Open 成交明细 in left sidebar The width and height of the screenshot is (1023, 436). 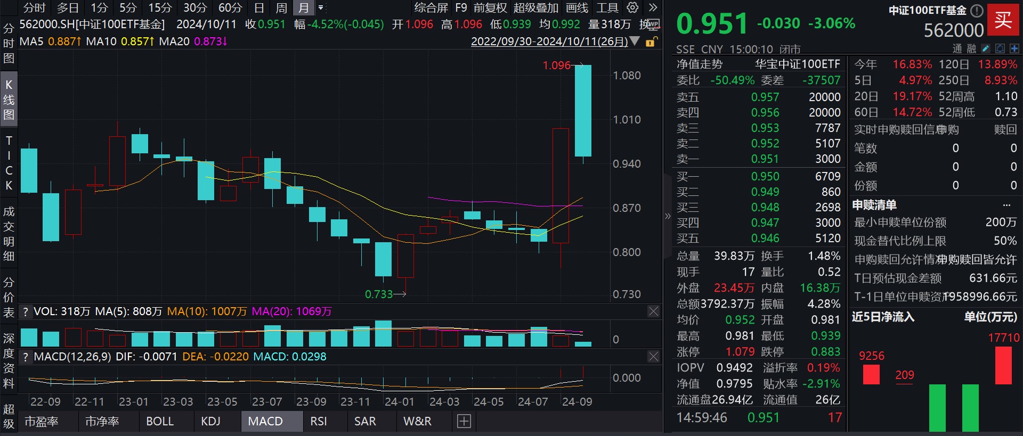[x=9, y=234]
